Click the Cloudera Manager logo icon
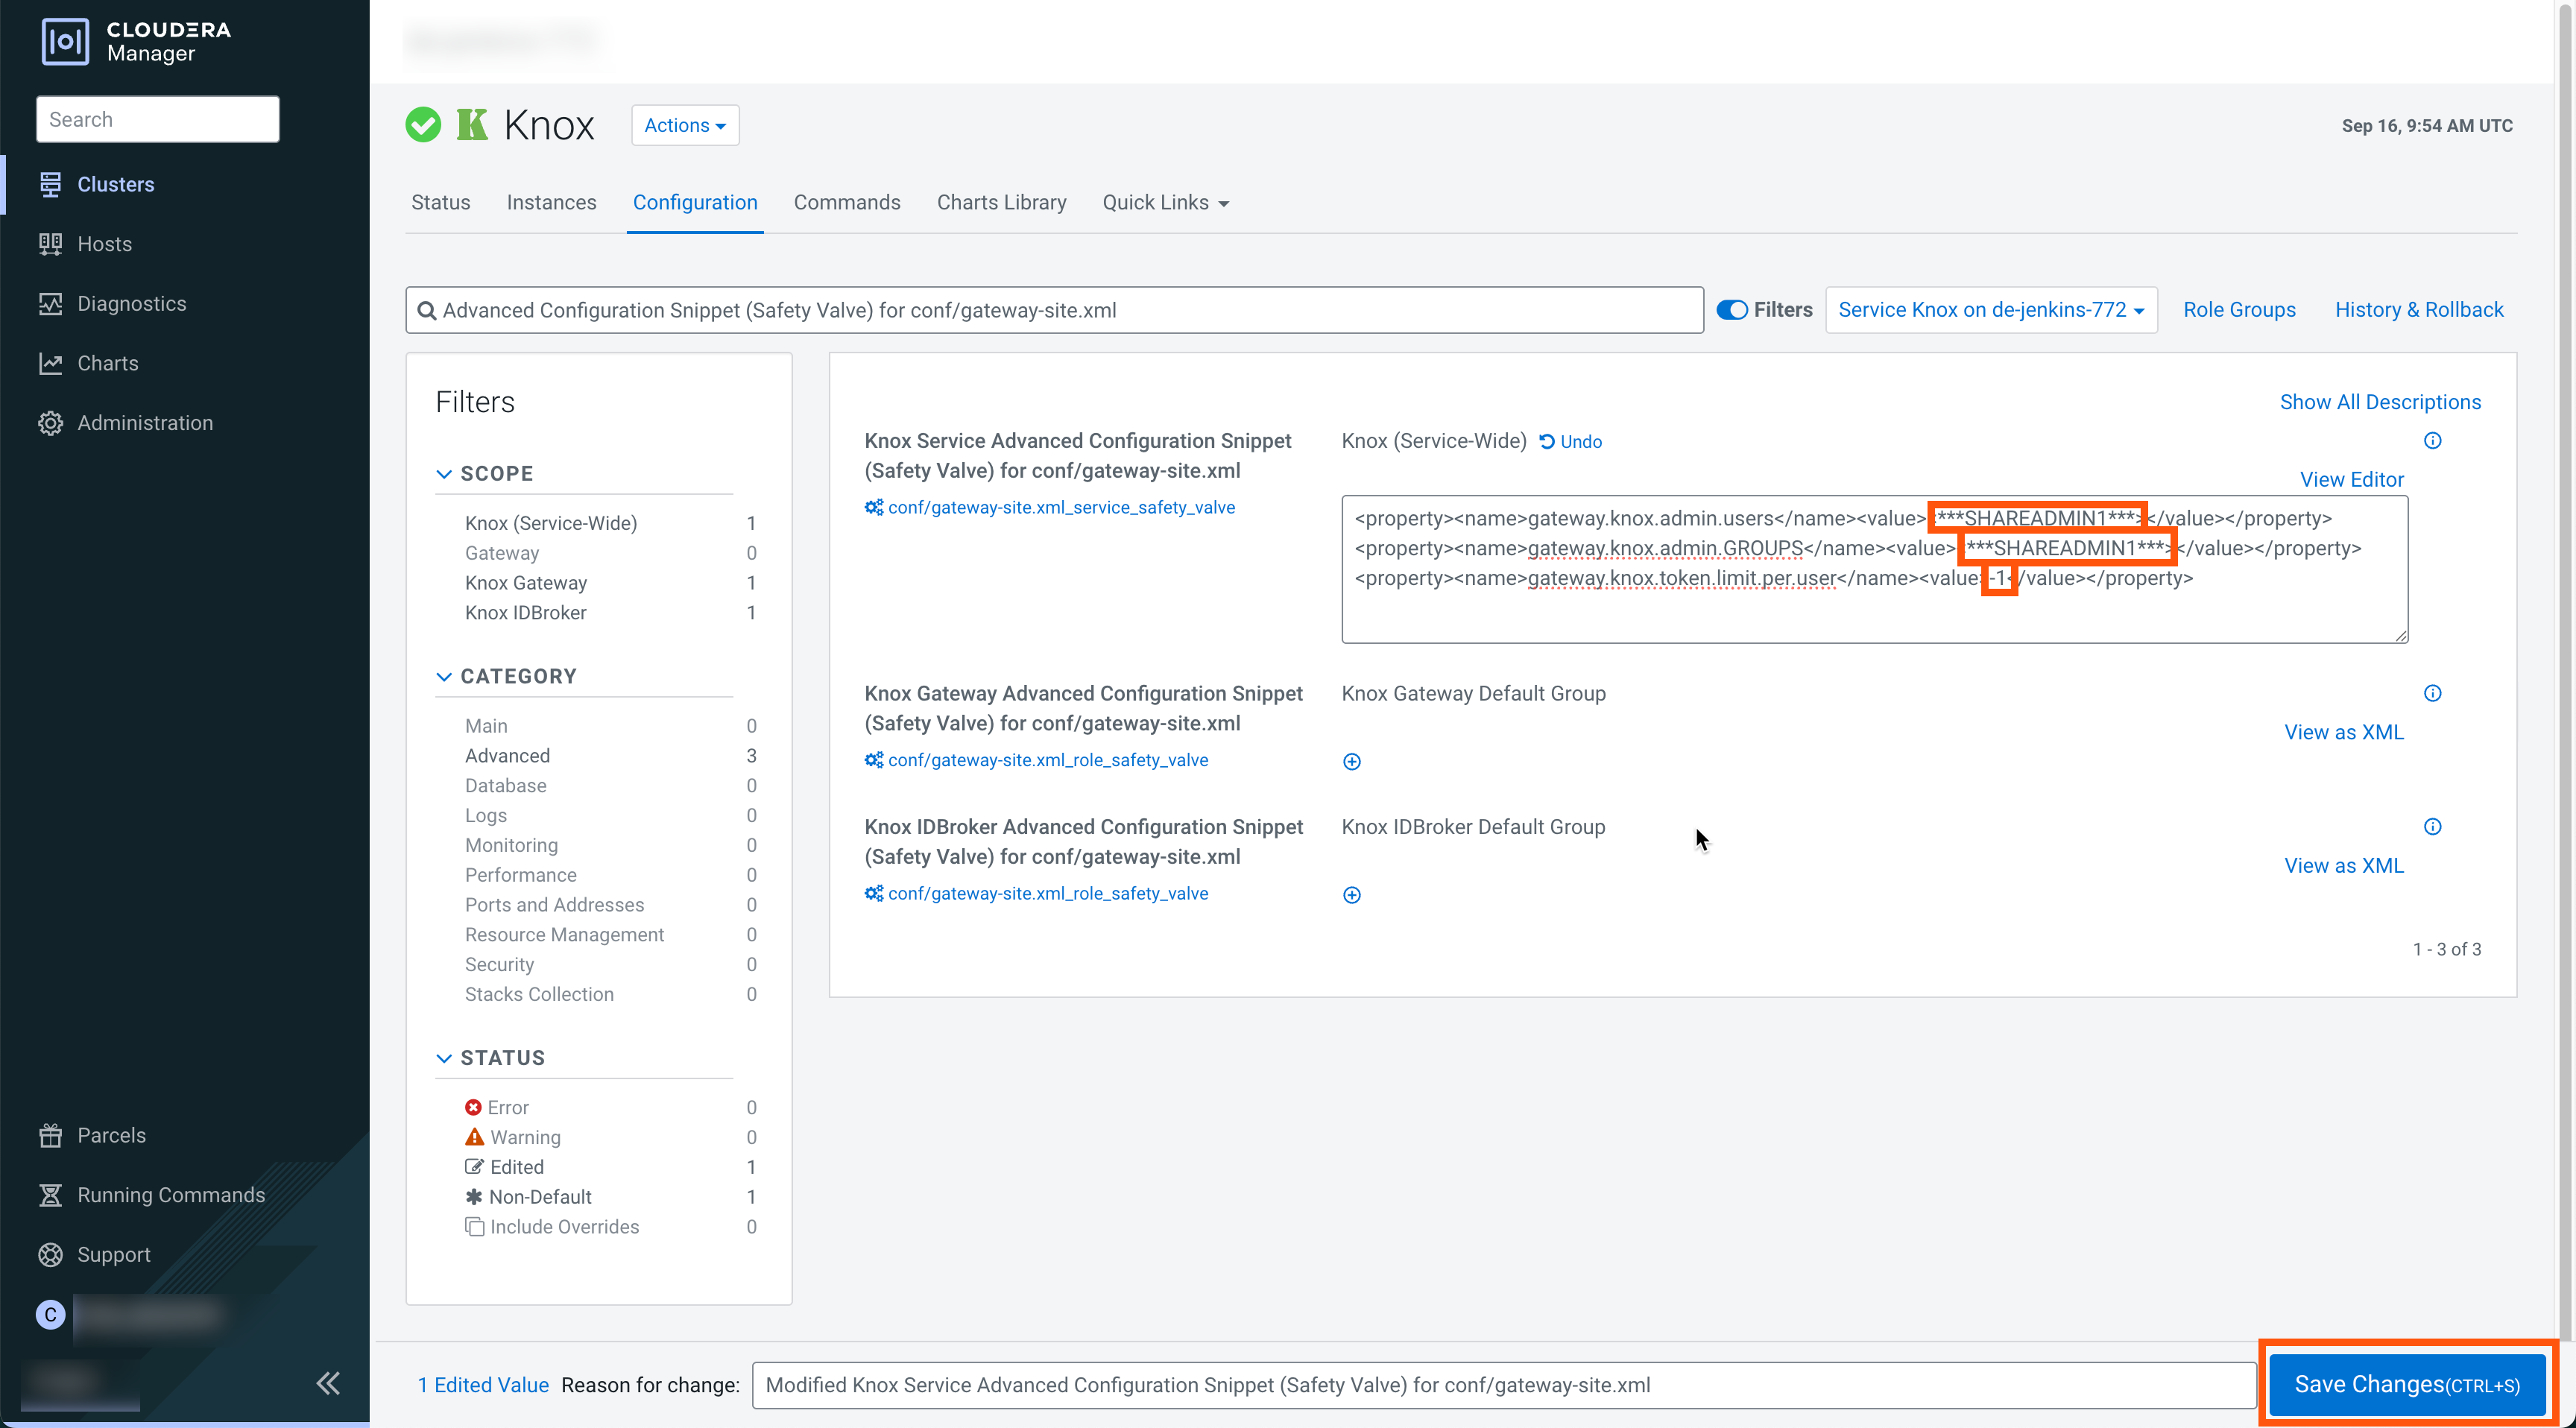 click(65, 41)
